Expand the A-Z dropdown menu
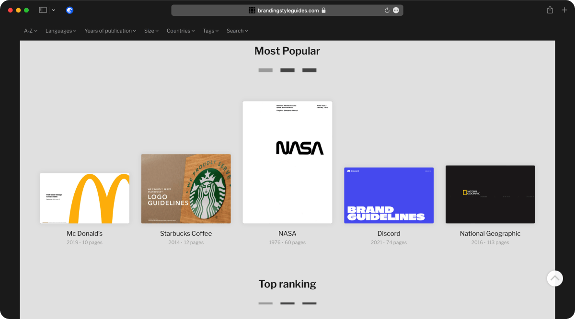 click(x=31, y=31)
